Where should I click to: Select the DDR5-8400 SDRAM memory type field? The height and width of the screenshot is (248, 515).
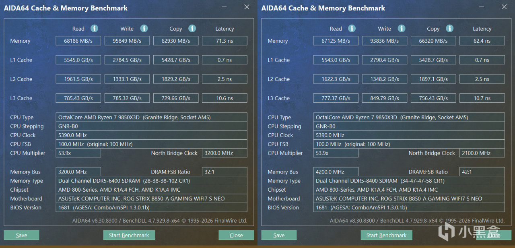[409, 181]
